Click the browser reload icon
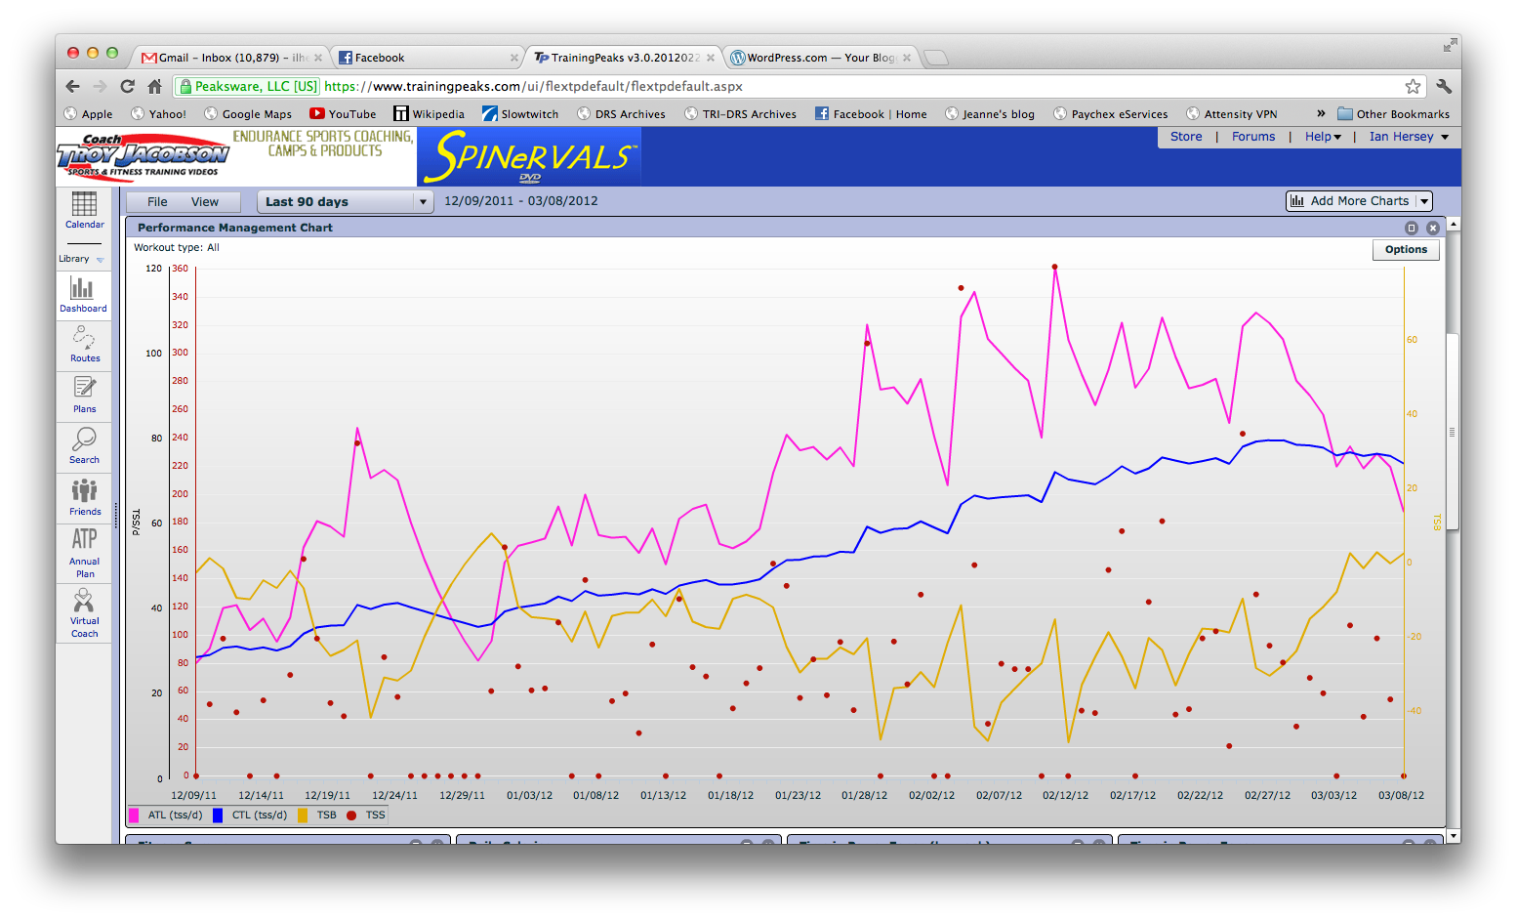The image size is (1517, 921). pos(127,86)
